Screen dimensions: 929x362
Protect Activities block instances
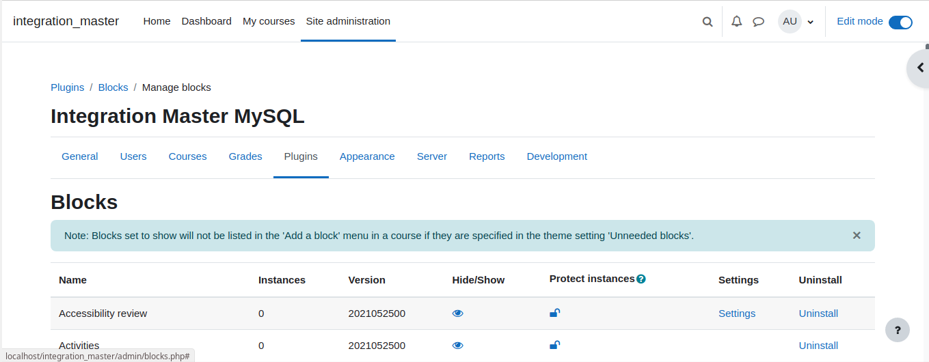click(x=555, y=345)
